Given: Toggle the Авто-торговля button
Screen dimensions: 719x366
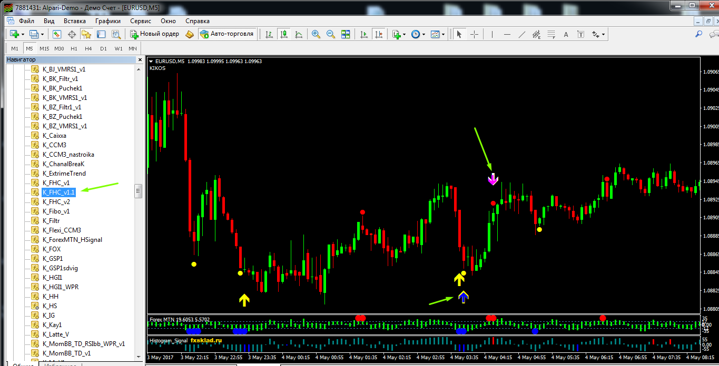Looking at the screenshot, I should (227, 34).
